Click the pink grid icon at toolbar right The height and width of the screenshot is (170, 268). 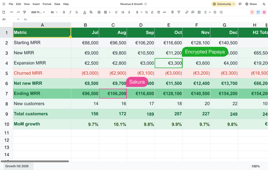[x=264, y=12]
